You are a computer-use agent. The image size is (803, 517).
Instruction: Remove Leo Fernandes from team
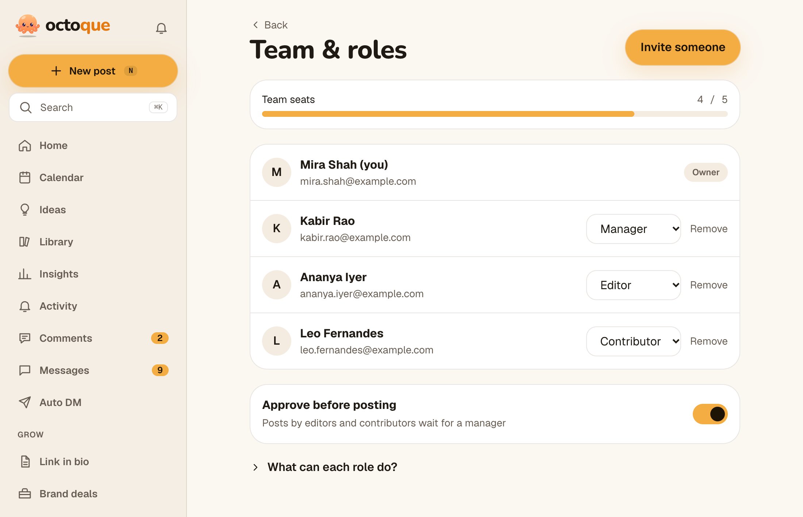[x=708, y=341]
